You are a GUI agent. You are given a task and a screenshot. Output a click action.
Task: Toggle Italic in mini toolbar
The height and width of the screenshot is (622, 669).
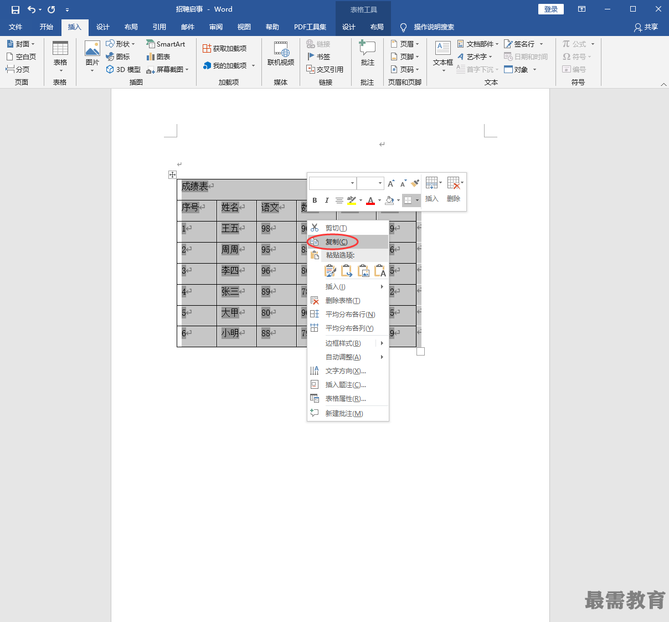[327, 200]
